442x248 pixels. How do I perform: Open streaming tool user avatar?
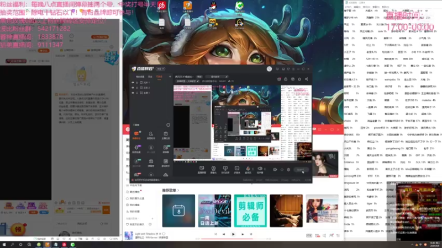269,69
